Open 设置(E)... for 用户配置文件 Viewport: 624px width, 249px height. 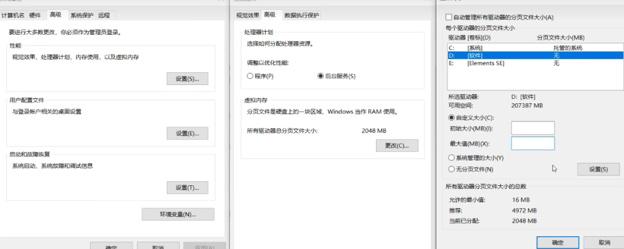click(x=187, y=134)
